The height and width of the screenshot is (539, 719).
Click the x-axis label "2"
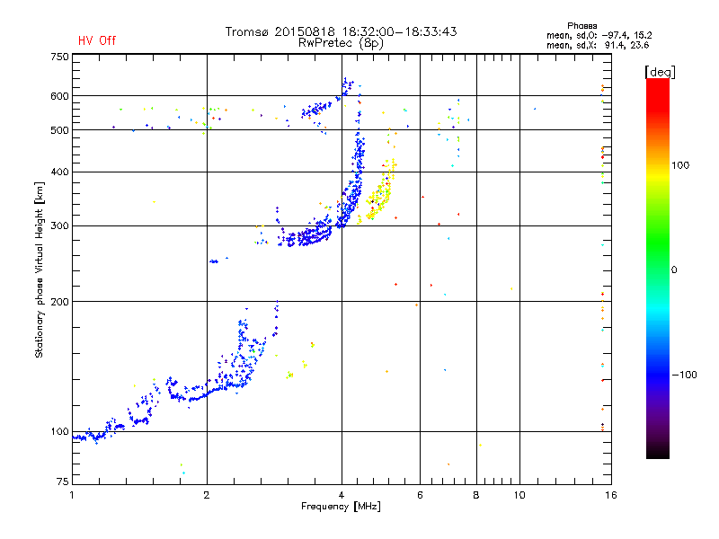pyautogui.click(x=207, y=495)
